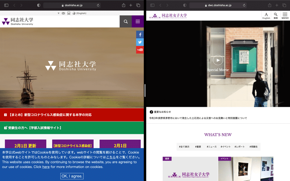Screen dimensions: 290x181
Task: Click 'here' link in cookie notice
Action: (x=46, y=167)
